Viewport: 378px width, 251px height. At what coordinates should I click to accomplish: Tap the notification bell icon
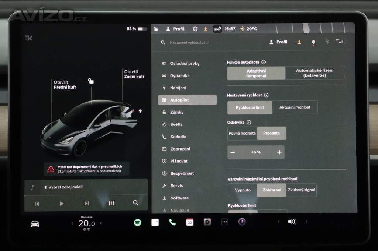313,42
